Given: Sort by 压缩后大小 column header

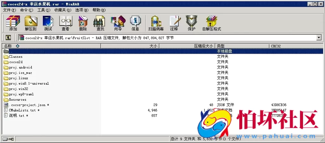Looking at the screenshot, I should pyautogui.click(x=187, y=46).
